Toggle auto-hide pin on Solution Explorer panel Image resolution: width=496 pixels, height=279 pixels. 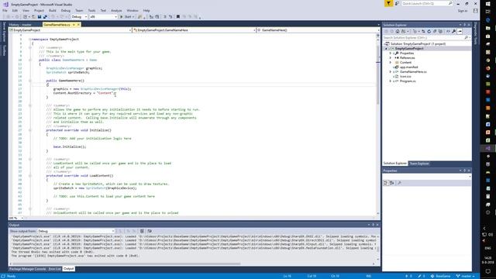pyautogui.click(x=465, y=25)
